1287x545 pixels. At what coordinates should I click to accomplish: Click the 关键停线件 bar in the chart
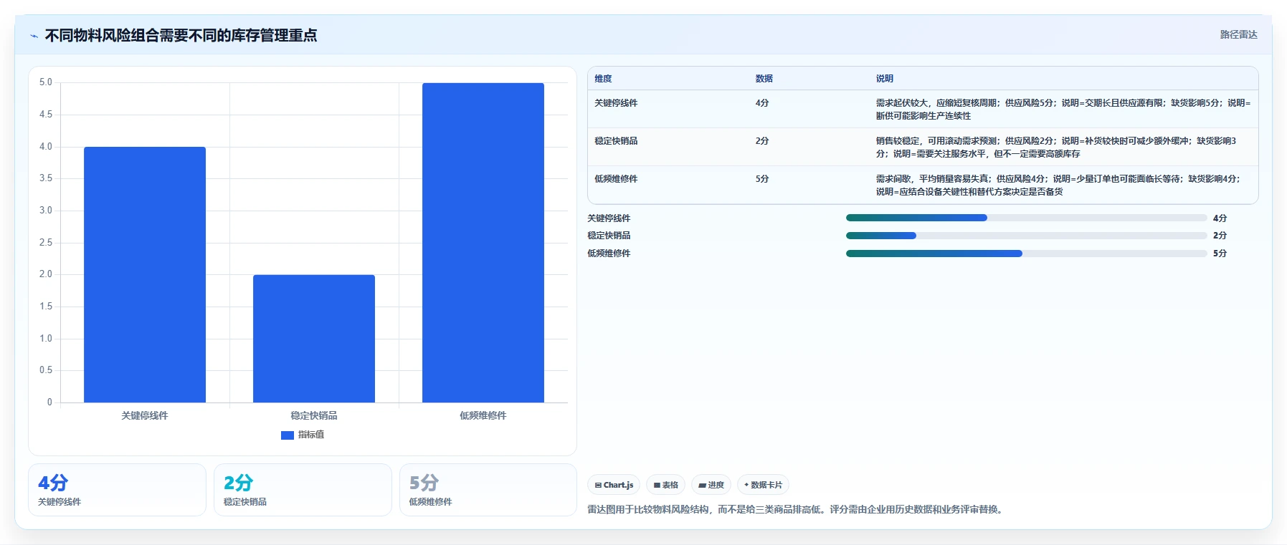pyautogui.click(x=145, y=274)
